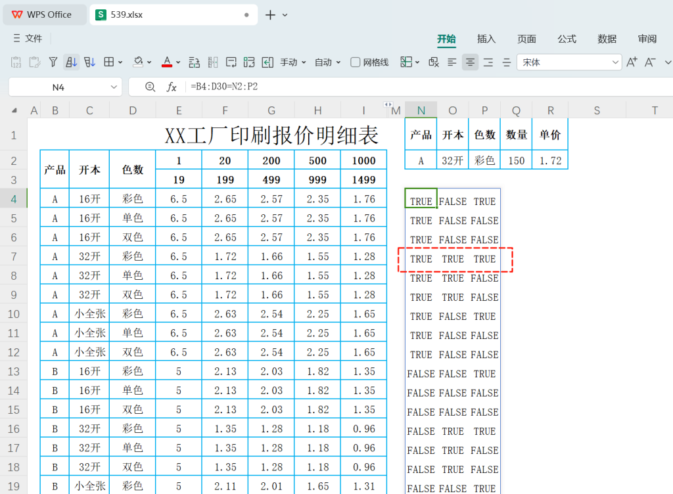
Task: Click the merge cells icon
Action: [x=249, y=62]
